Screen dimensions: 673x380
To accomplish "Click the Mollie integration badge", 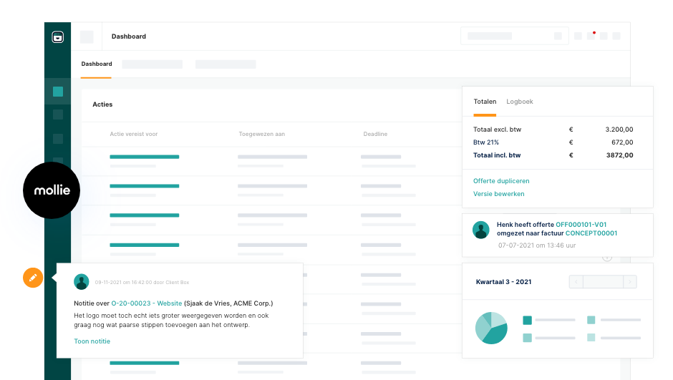I will tap(52, 190).
